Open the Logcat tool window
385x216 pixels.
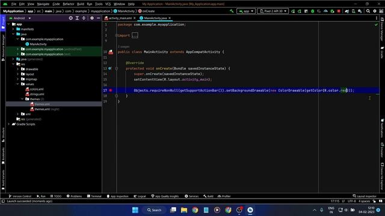tap(140, 196)
